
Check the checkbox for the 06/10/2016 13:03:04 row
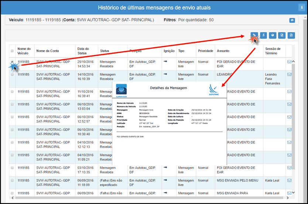12,104
